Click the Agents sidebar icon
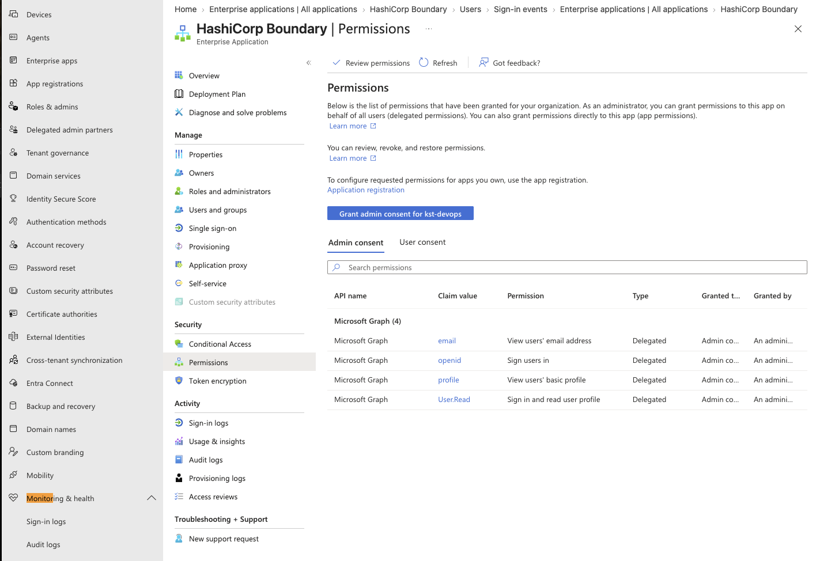 tap(13, 37)
